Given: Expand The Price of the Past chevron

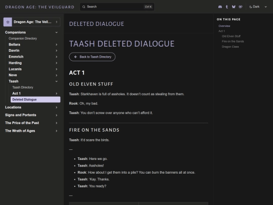Looking at the screenshot, I should [x=57, y=123].
